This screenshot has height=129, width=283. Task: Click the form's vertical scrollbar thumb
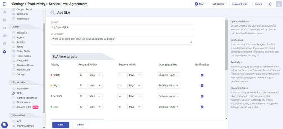click(x=227, y=45)
